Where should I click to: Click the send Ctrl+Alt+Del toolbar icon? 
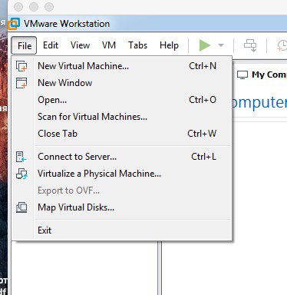click(250, 45)
